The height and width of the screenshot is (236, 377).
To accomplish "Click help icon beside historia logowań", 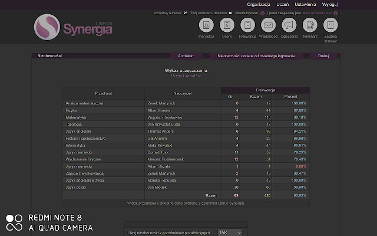I will [x=262, y=13].
